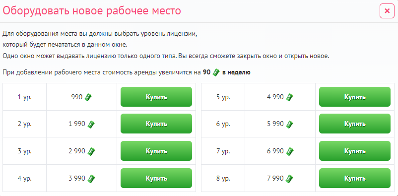Click the money icon in rent increase line
Screen dimensions: 398x196
click(216, 72)
